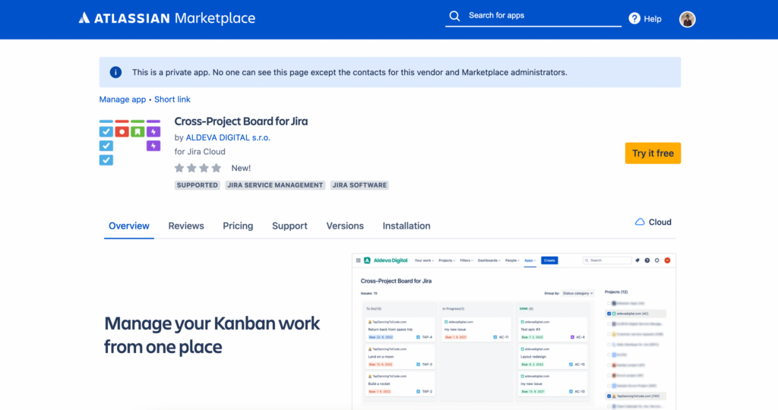Expand Projects menu in preview screenshot

click(x=447, y=260)
